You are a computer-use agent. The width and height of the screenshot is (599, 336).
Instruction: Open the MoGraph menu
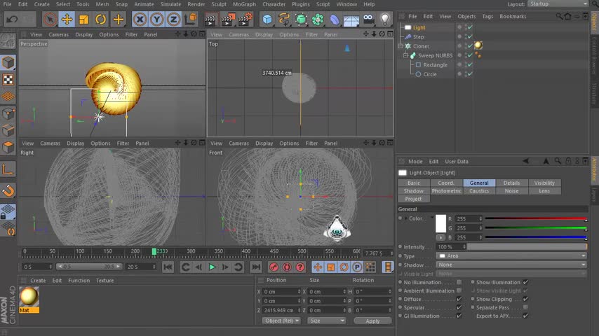pyautogui.click(x=244, y=4)
